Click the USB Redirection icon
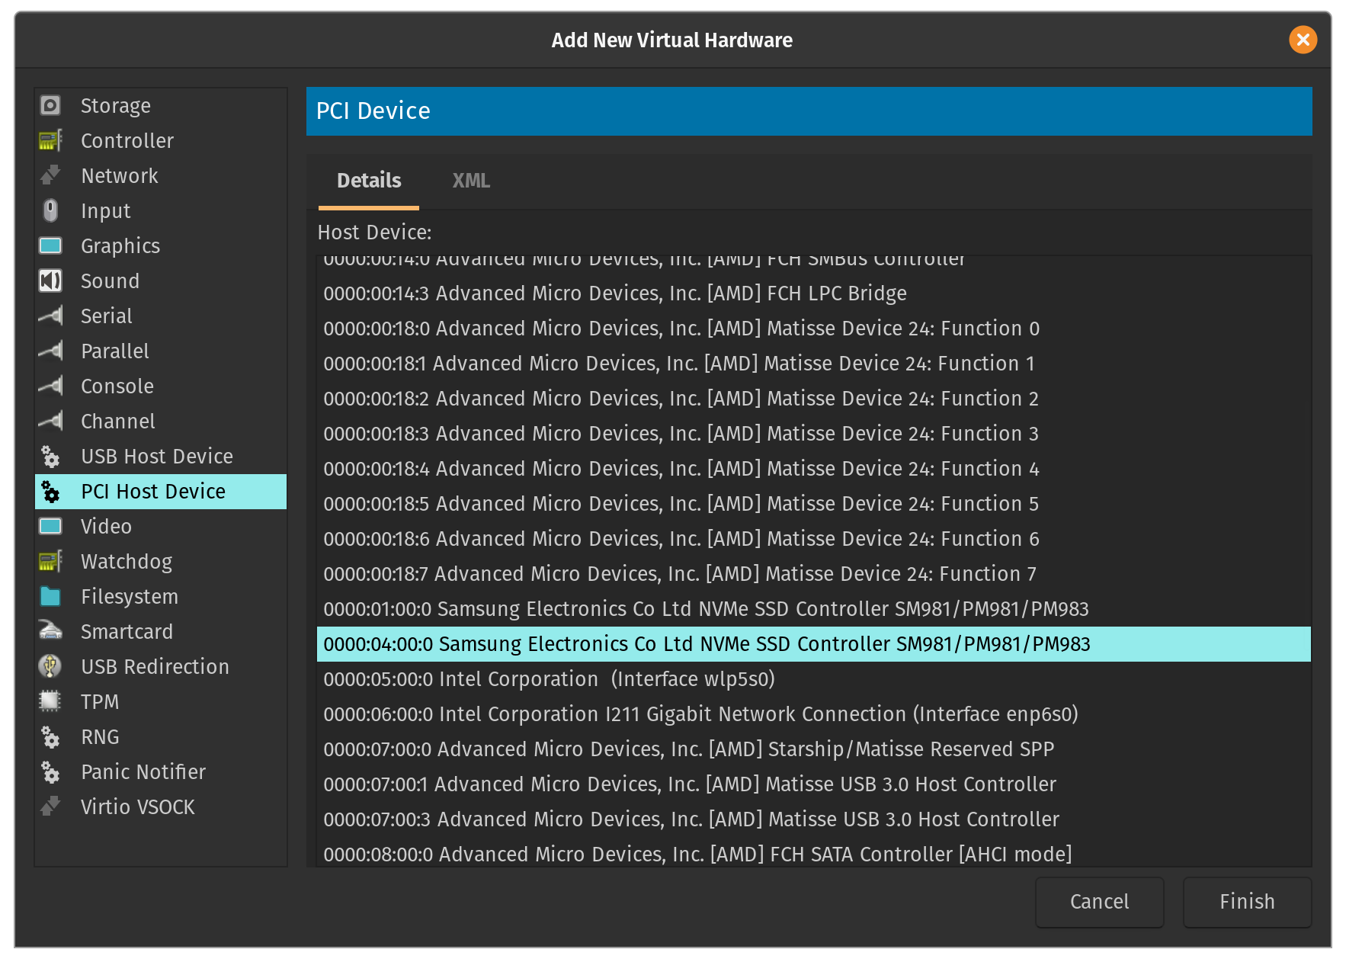This screenshot has height=962, width=1346. (50, 666)
